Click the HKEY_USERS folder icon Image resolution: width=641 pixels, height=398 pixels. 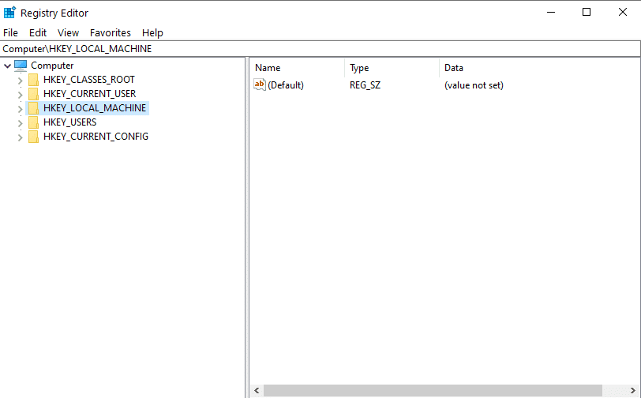click(x=33, y=122)
